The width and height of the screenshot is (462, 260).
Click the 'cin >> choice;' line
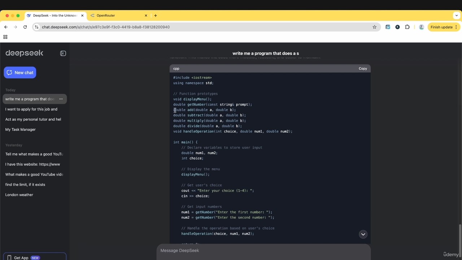point(195,196)
